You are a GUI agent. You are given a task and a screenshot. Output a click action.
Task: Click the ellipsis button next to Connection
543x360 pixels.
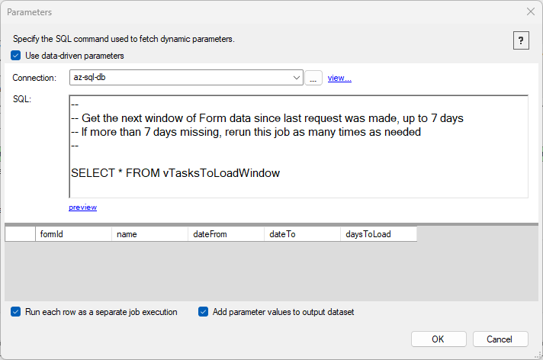tap(313, 78)
